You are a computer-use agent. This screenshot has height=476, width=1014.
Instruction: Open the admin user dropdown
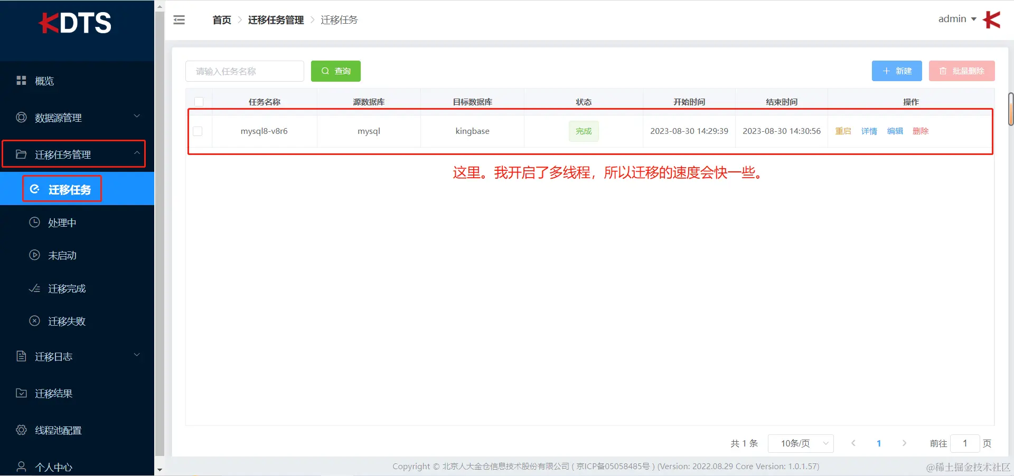(x=957, y=19)
